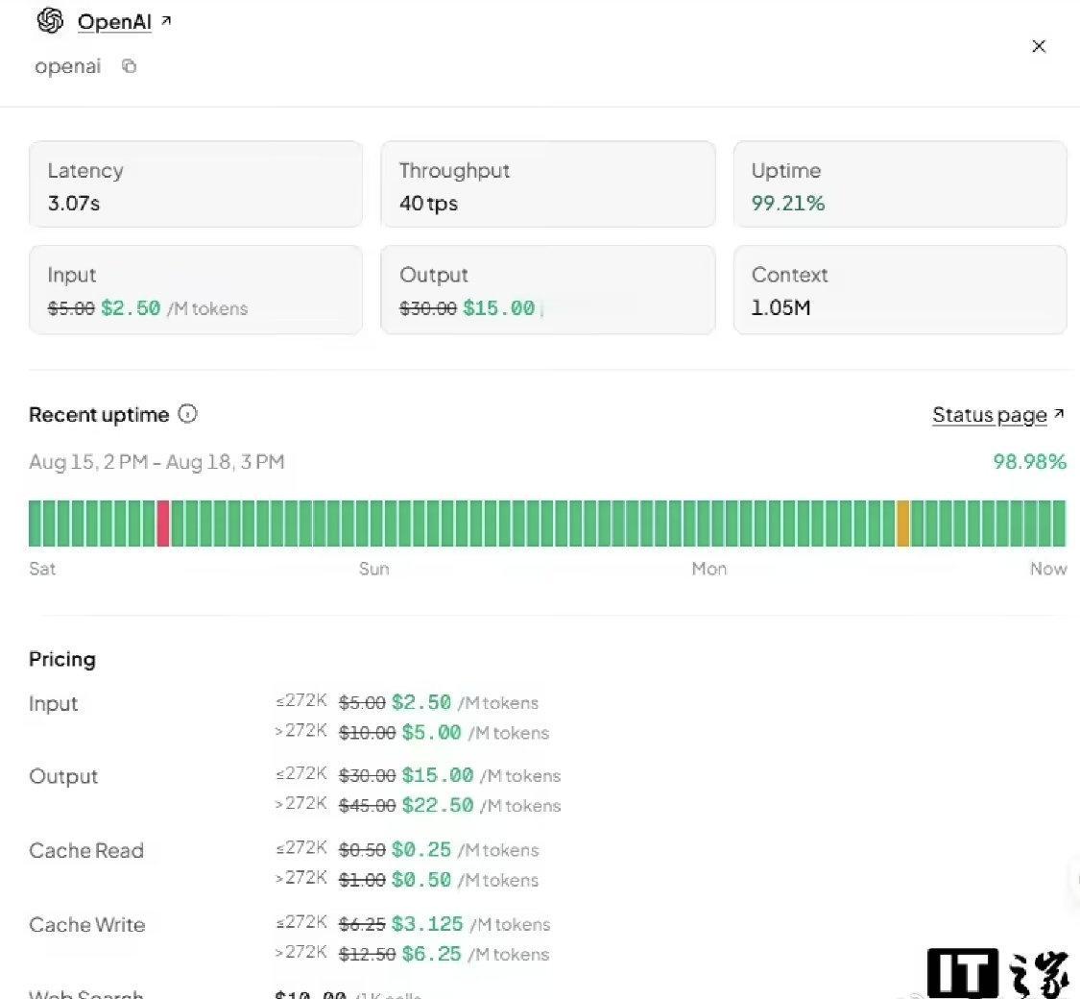Click the $5.00 input price for >272K
The height and width of the screenshot is (999, 1080).
point(431,732)
